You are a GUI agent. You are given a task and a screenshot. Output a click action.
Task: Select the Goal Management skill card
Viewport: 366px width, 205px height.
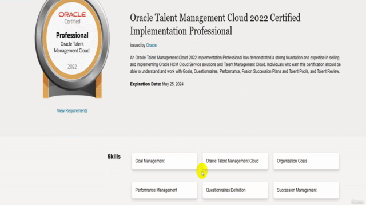[x=165, y=161]
